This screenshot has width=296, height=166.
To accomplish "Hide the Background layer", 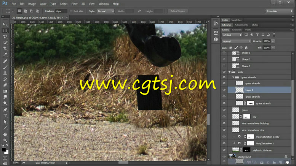I will 224,157.
